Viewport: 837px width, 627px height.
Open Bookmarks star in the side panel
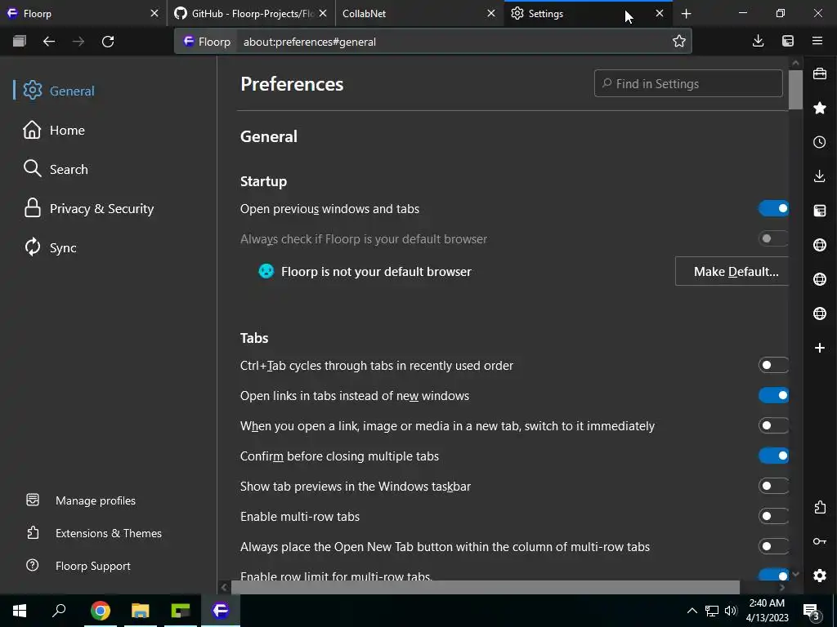coord(820,109)
